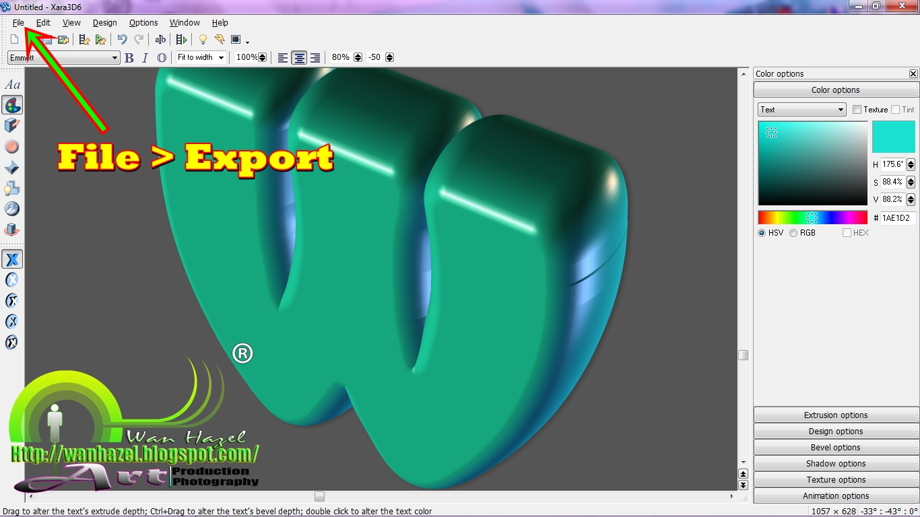Open Animation options rotating cube icon
920x517 pixels.
point(12,230)
